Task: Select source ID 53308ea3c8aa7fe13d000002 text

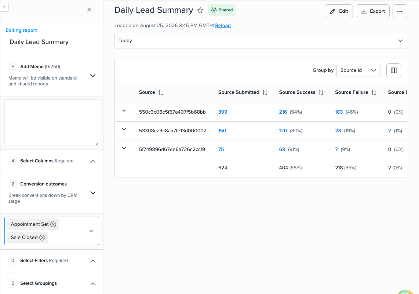Action: 172,131
